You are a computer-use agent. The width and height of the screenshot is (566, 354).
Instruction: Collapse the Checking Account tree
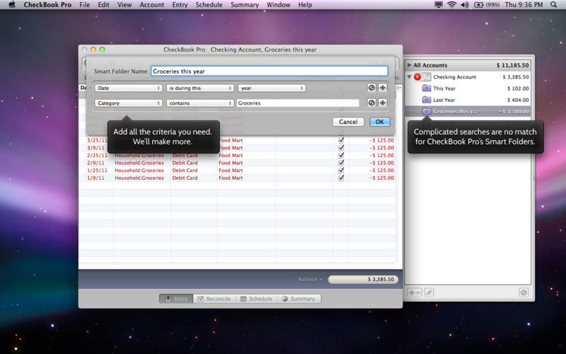[410, 77]
